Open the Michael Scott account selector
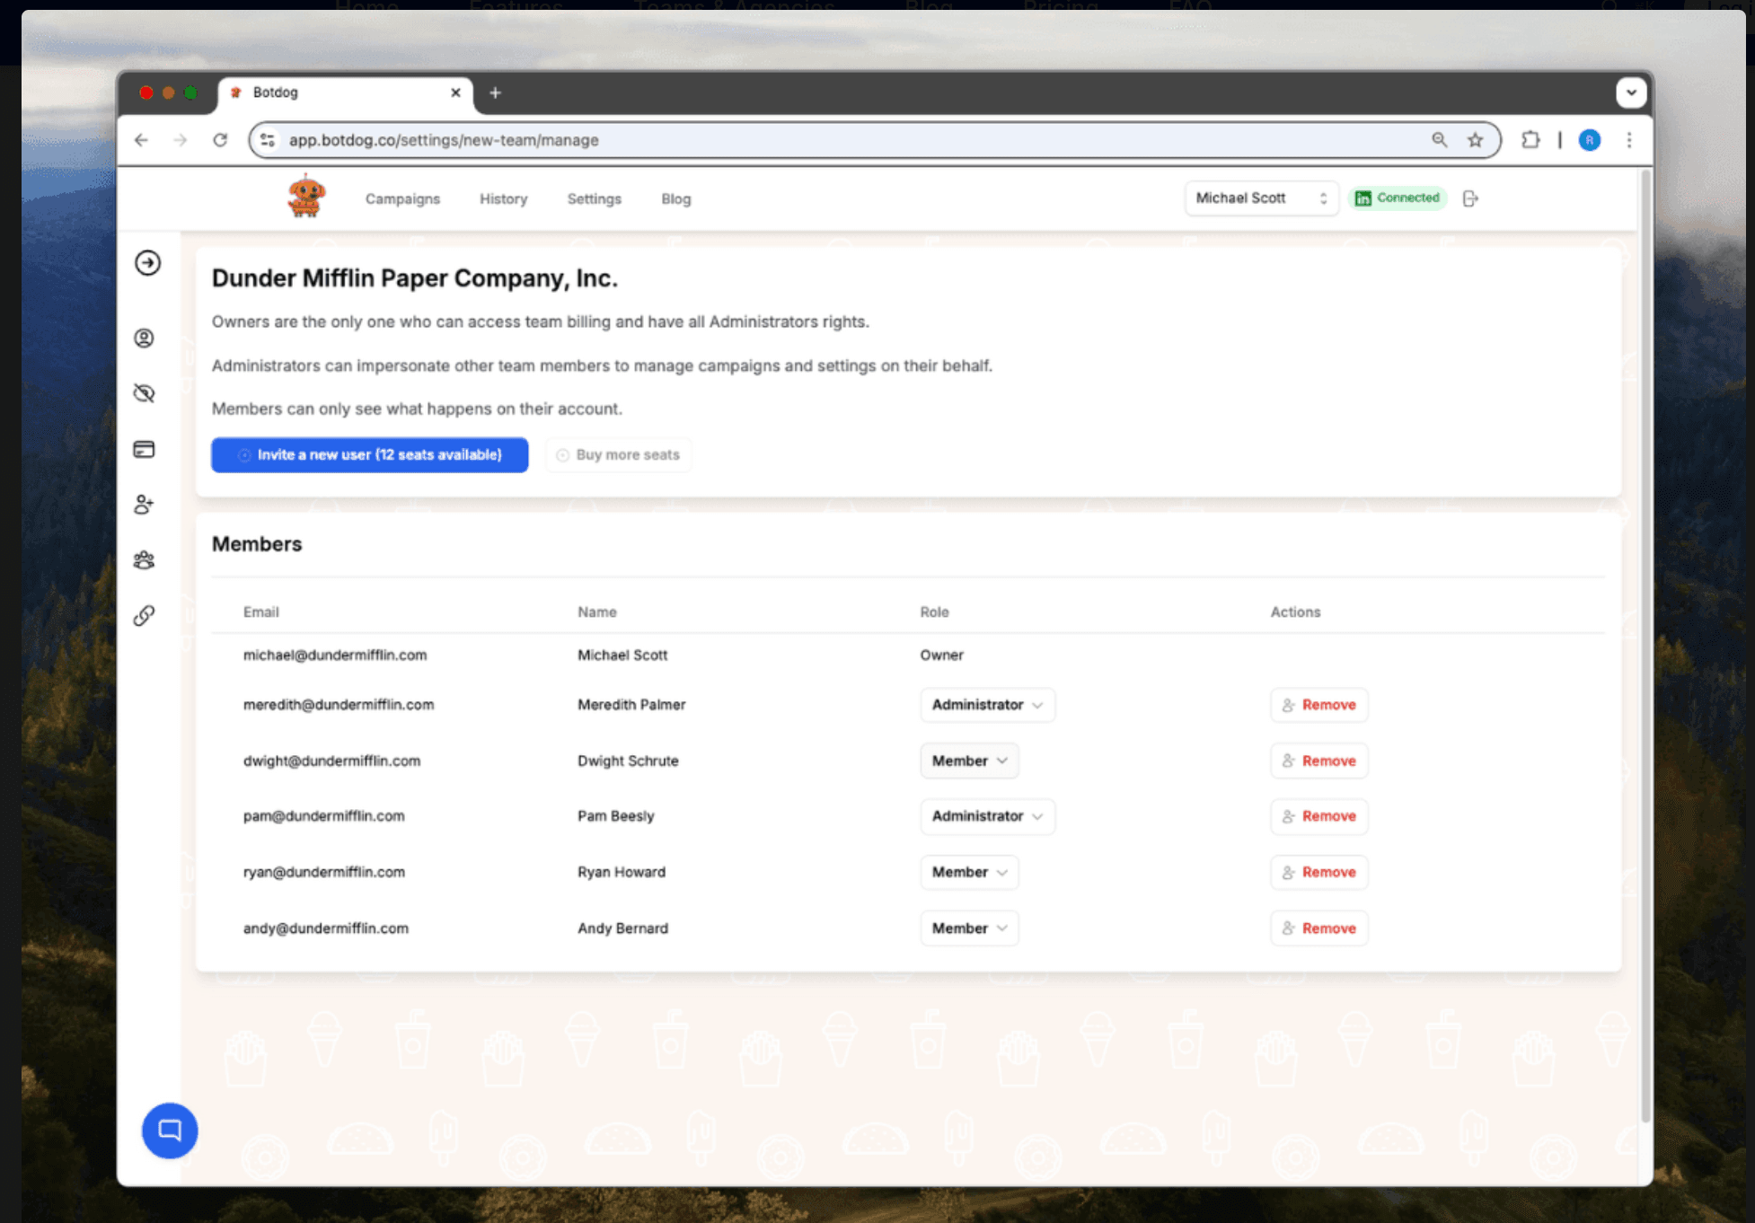Image resolution: width=1755 pixels, height=1223 pixels. pyautogui.click(x=1261, y=198)
